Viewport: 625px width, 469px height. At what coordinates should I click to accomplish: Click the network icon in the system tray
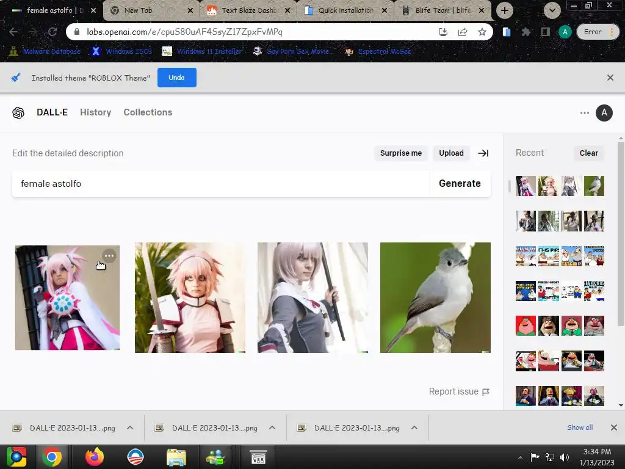point(550,457)
